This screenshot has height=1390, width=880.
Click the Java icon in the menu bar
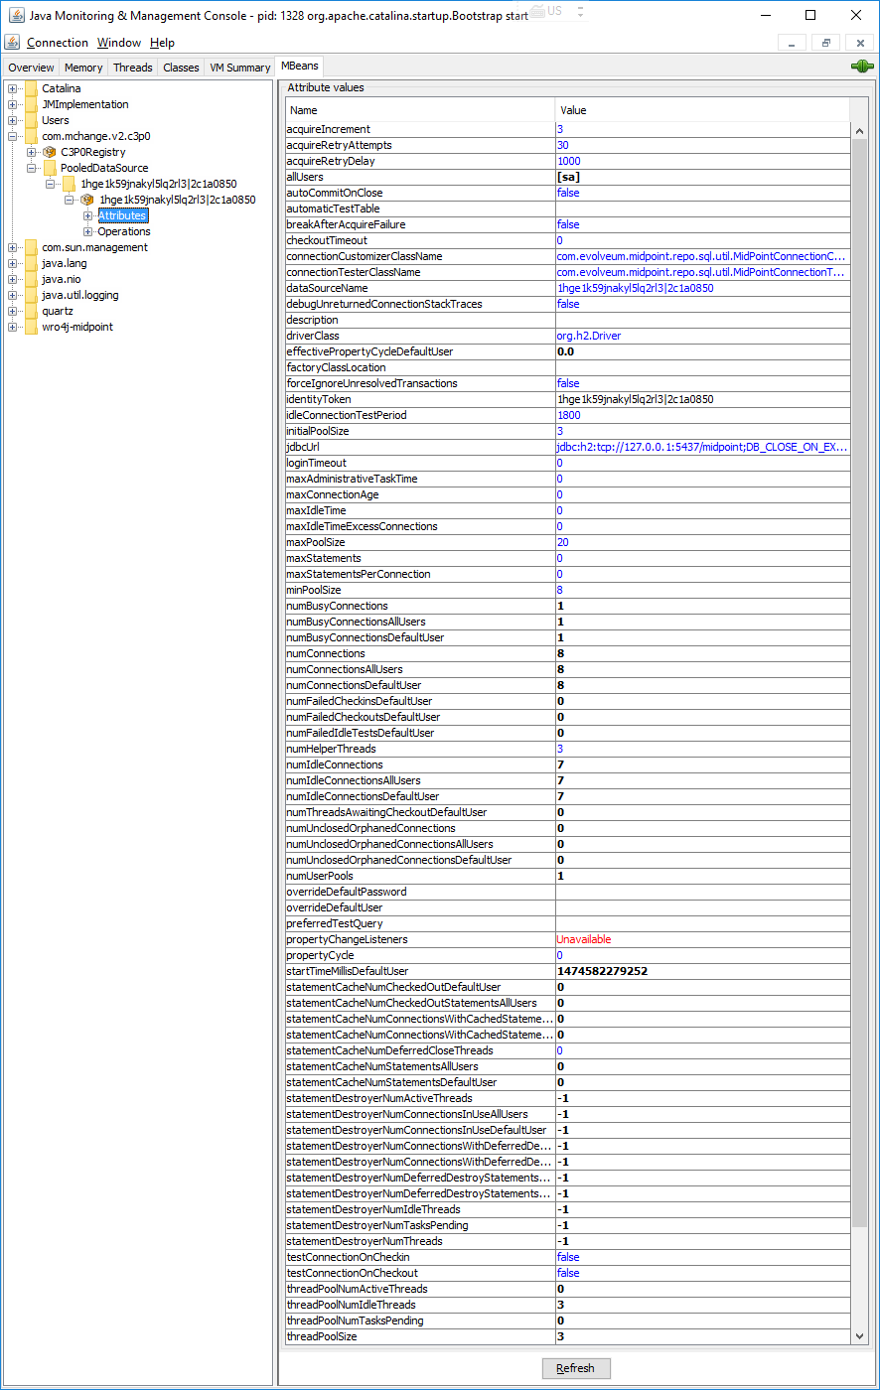click(12, 42)
